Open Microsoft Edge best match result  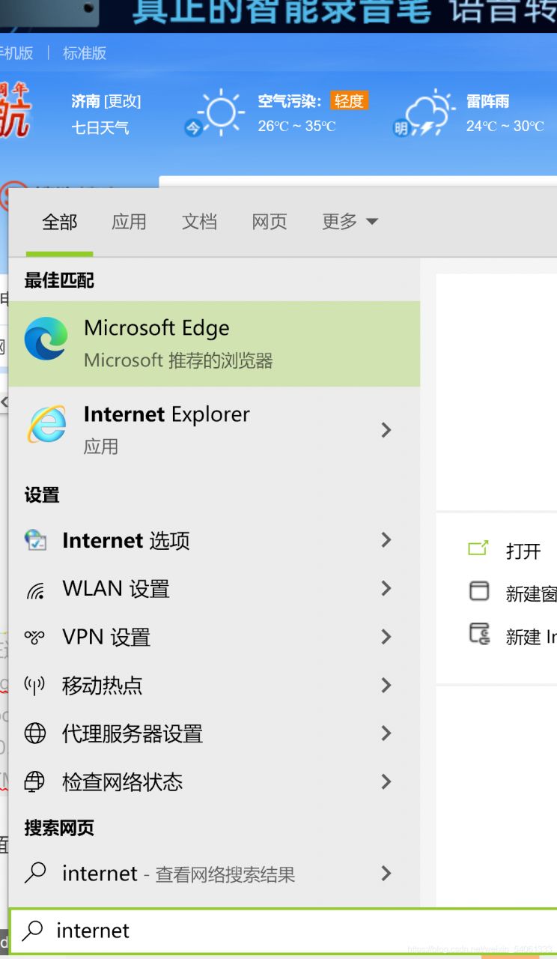point(214,344)
